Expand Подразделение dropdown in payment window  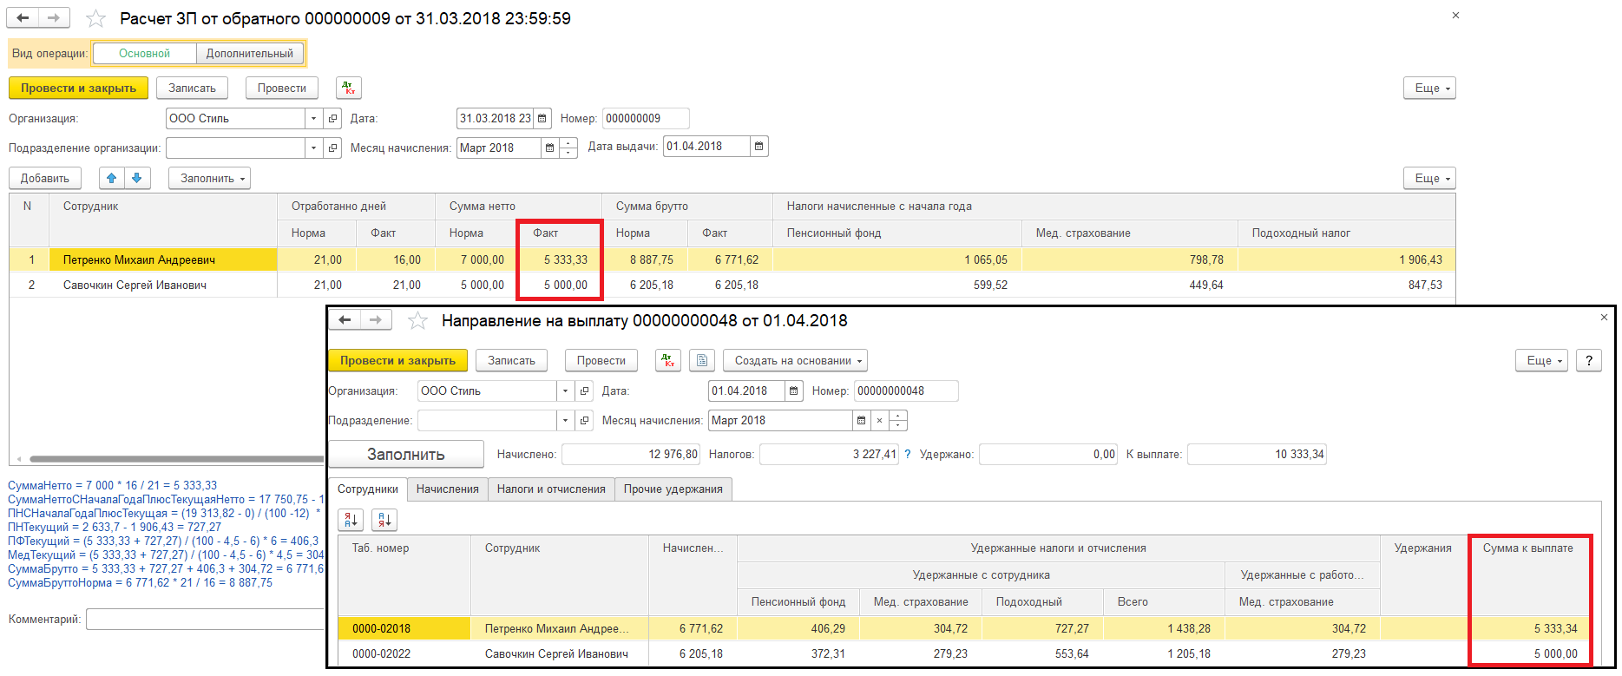566,420
